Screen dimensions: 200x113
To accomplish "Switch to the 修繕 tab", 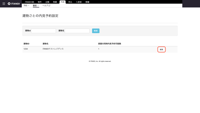I will point(87,2).
